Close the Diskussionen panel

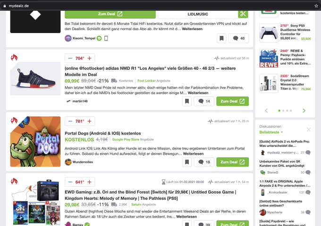tap(309, 129)
